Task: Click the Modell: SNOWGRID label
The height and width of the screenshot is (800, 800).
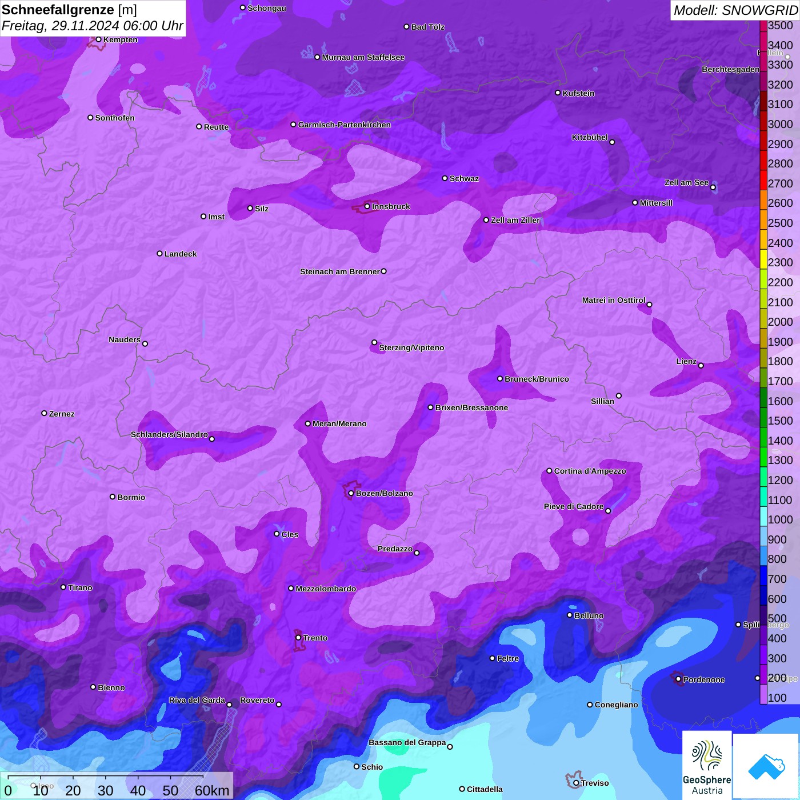Action: (x=735, y=10)
